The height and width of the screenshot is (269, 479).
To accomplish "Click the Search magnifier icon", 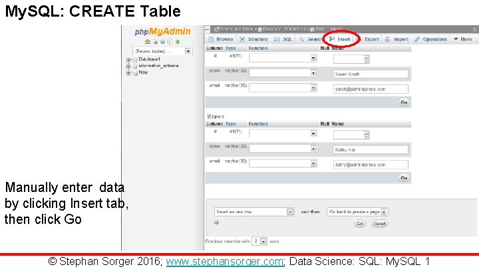I will [x=301, y=39].
